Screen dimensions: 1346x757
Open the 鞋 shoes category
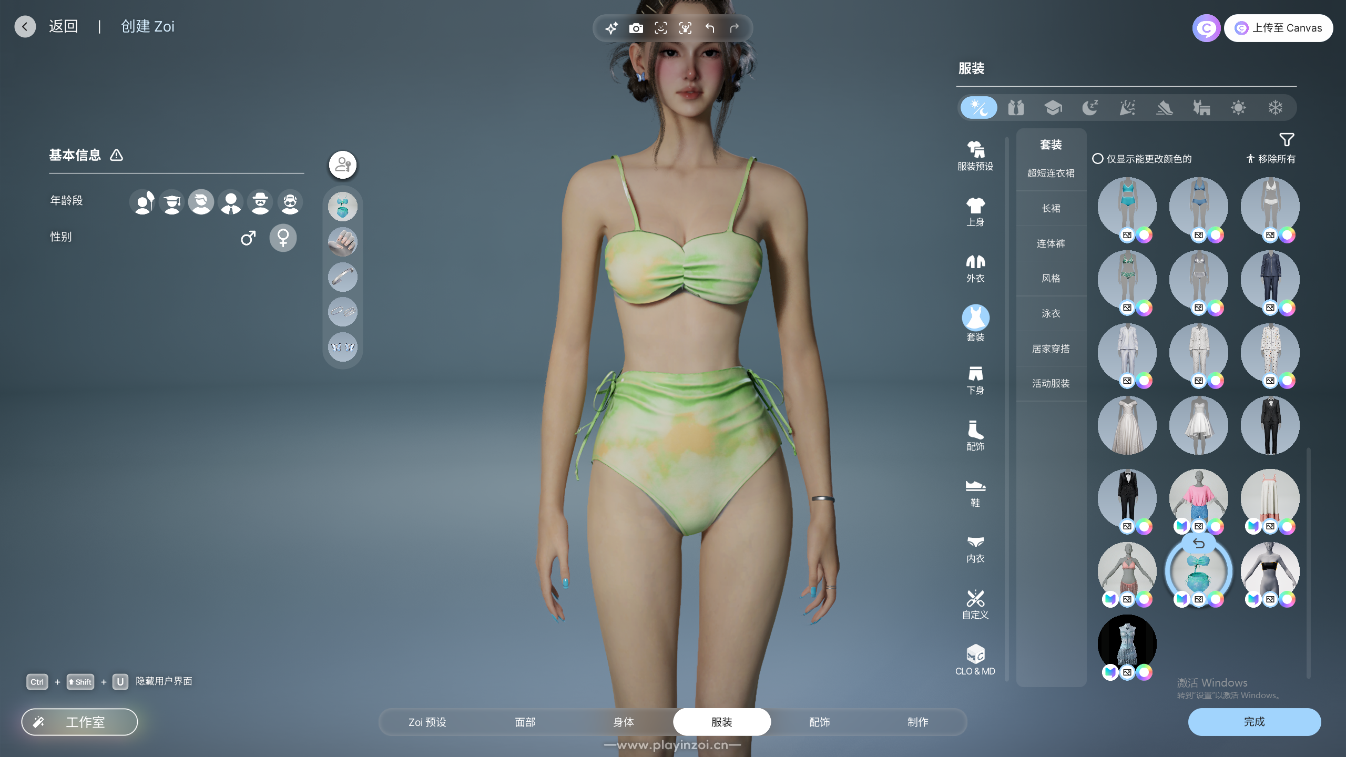click(975, 493)
